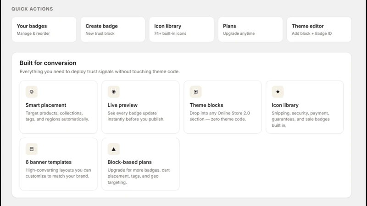367x206 pixels.
Task: Click the 'Drop into any Online Store 2.0' description
Action: (x=220, y=116)
